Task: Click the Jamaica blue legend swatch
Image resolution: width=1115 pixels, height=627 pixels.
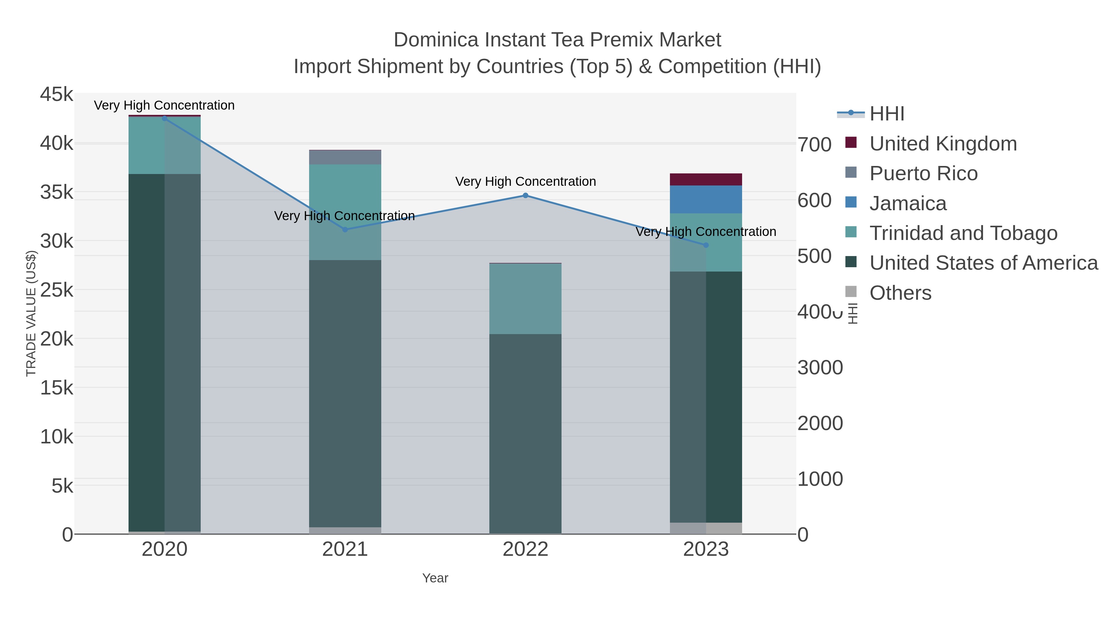Action: click(x=851, y=202)
